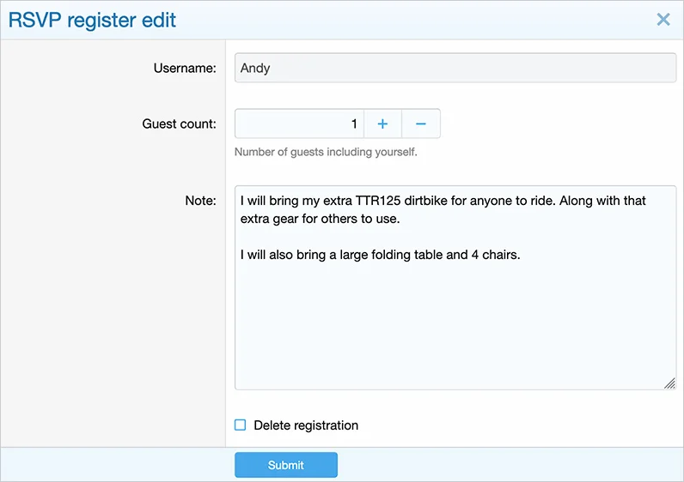Place cursor after 'Along with that' in note
Viewport: 684px width, 482px height.
click(x=647, y=201)
